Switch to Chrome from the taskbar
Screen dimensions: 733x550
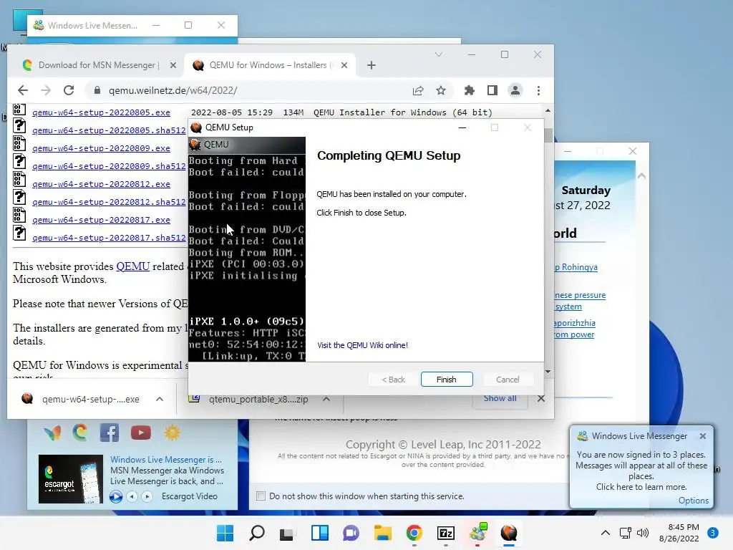(414, 533)
